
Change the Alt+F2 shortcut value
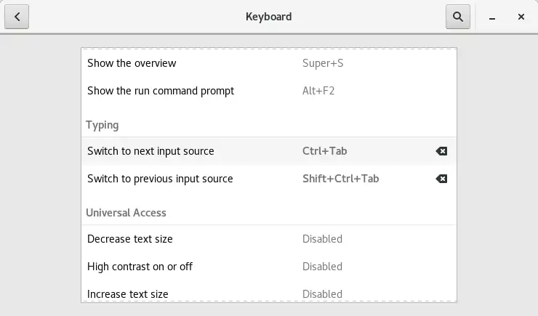(x=318, y=91)
